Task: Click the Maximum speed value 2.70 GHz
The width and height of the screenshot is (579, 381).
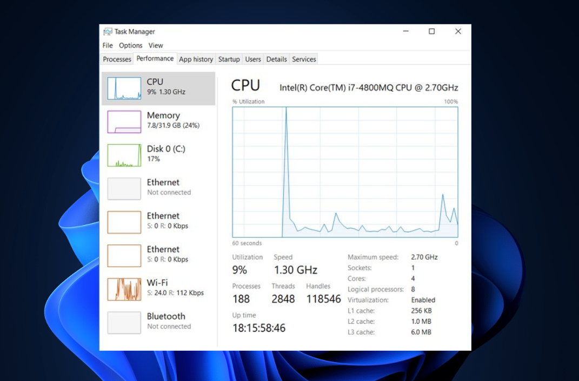Action: [x=424, y=257]
